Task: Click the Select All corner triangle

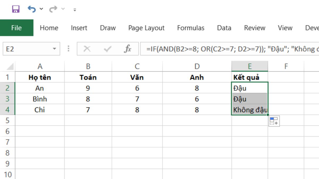Action: tap(10, 66)
